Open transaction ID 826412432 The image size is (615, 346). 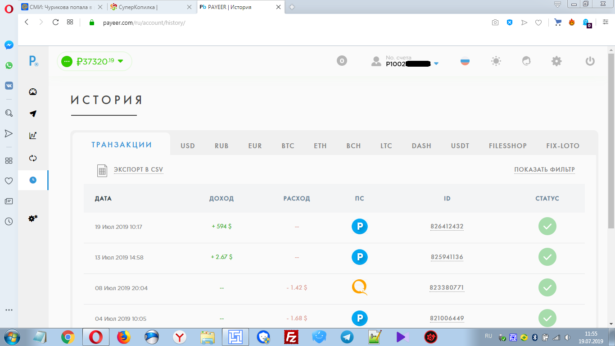click(x=447, y=227)
